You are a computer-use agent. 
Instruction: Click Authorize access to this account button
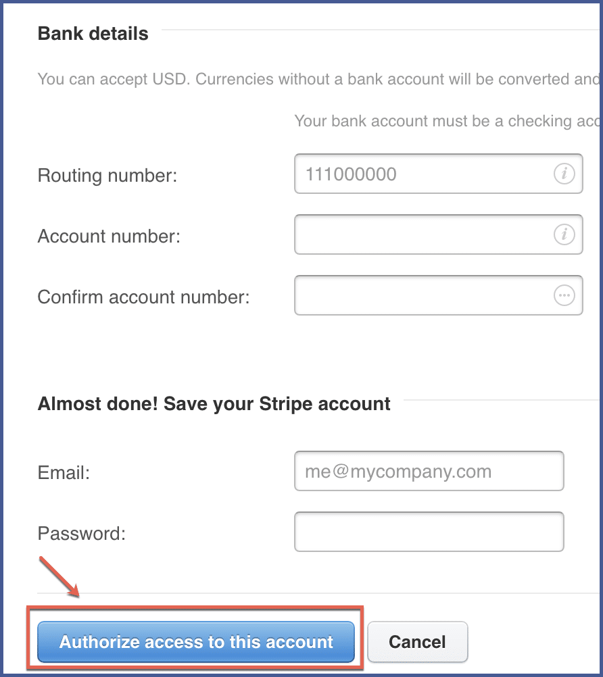[x=195, y=642]
